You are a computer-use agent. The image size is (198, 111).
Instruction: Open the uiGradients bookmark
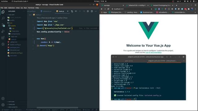click(163, 12)
